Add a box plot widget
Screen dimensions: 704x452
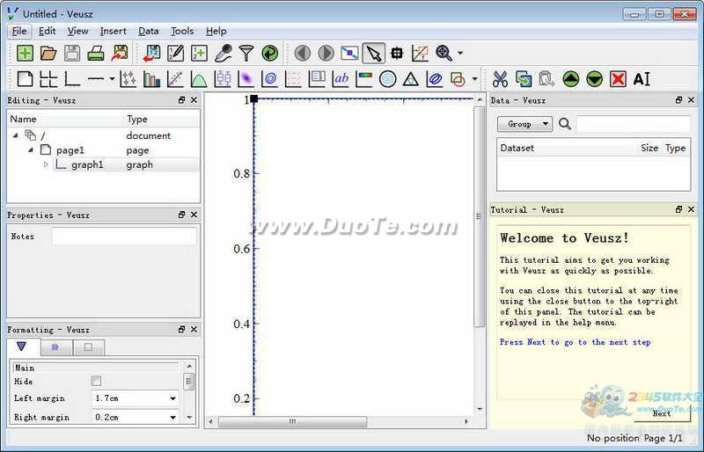223,79
